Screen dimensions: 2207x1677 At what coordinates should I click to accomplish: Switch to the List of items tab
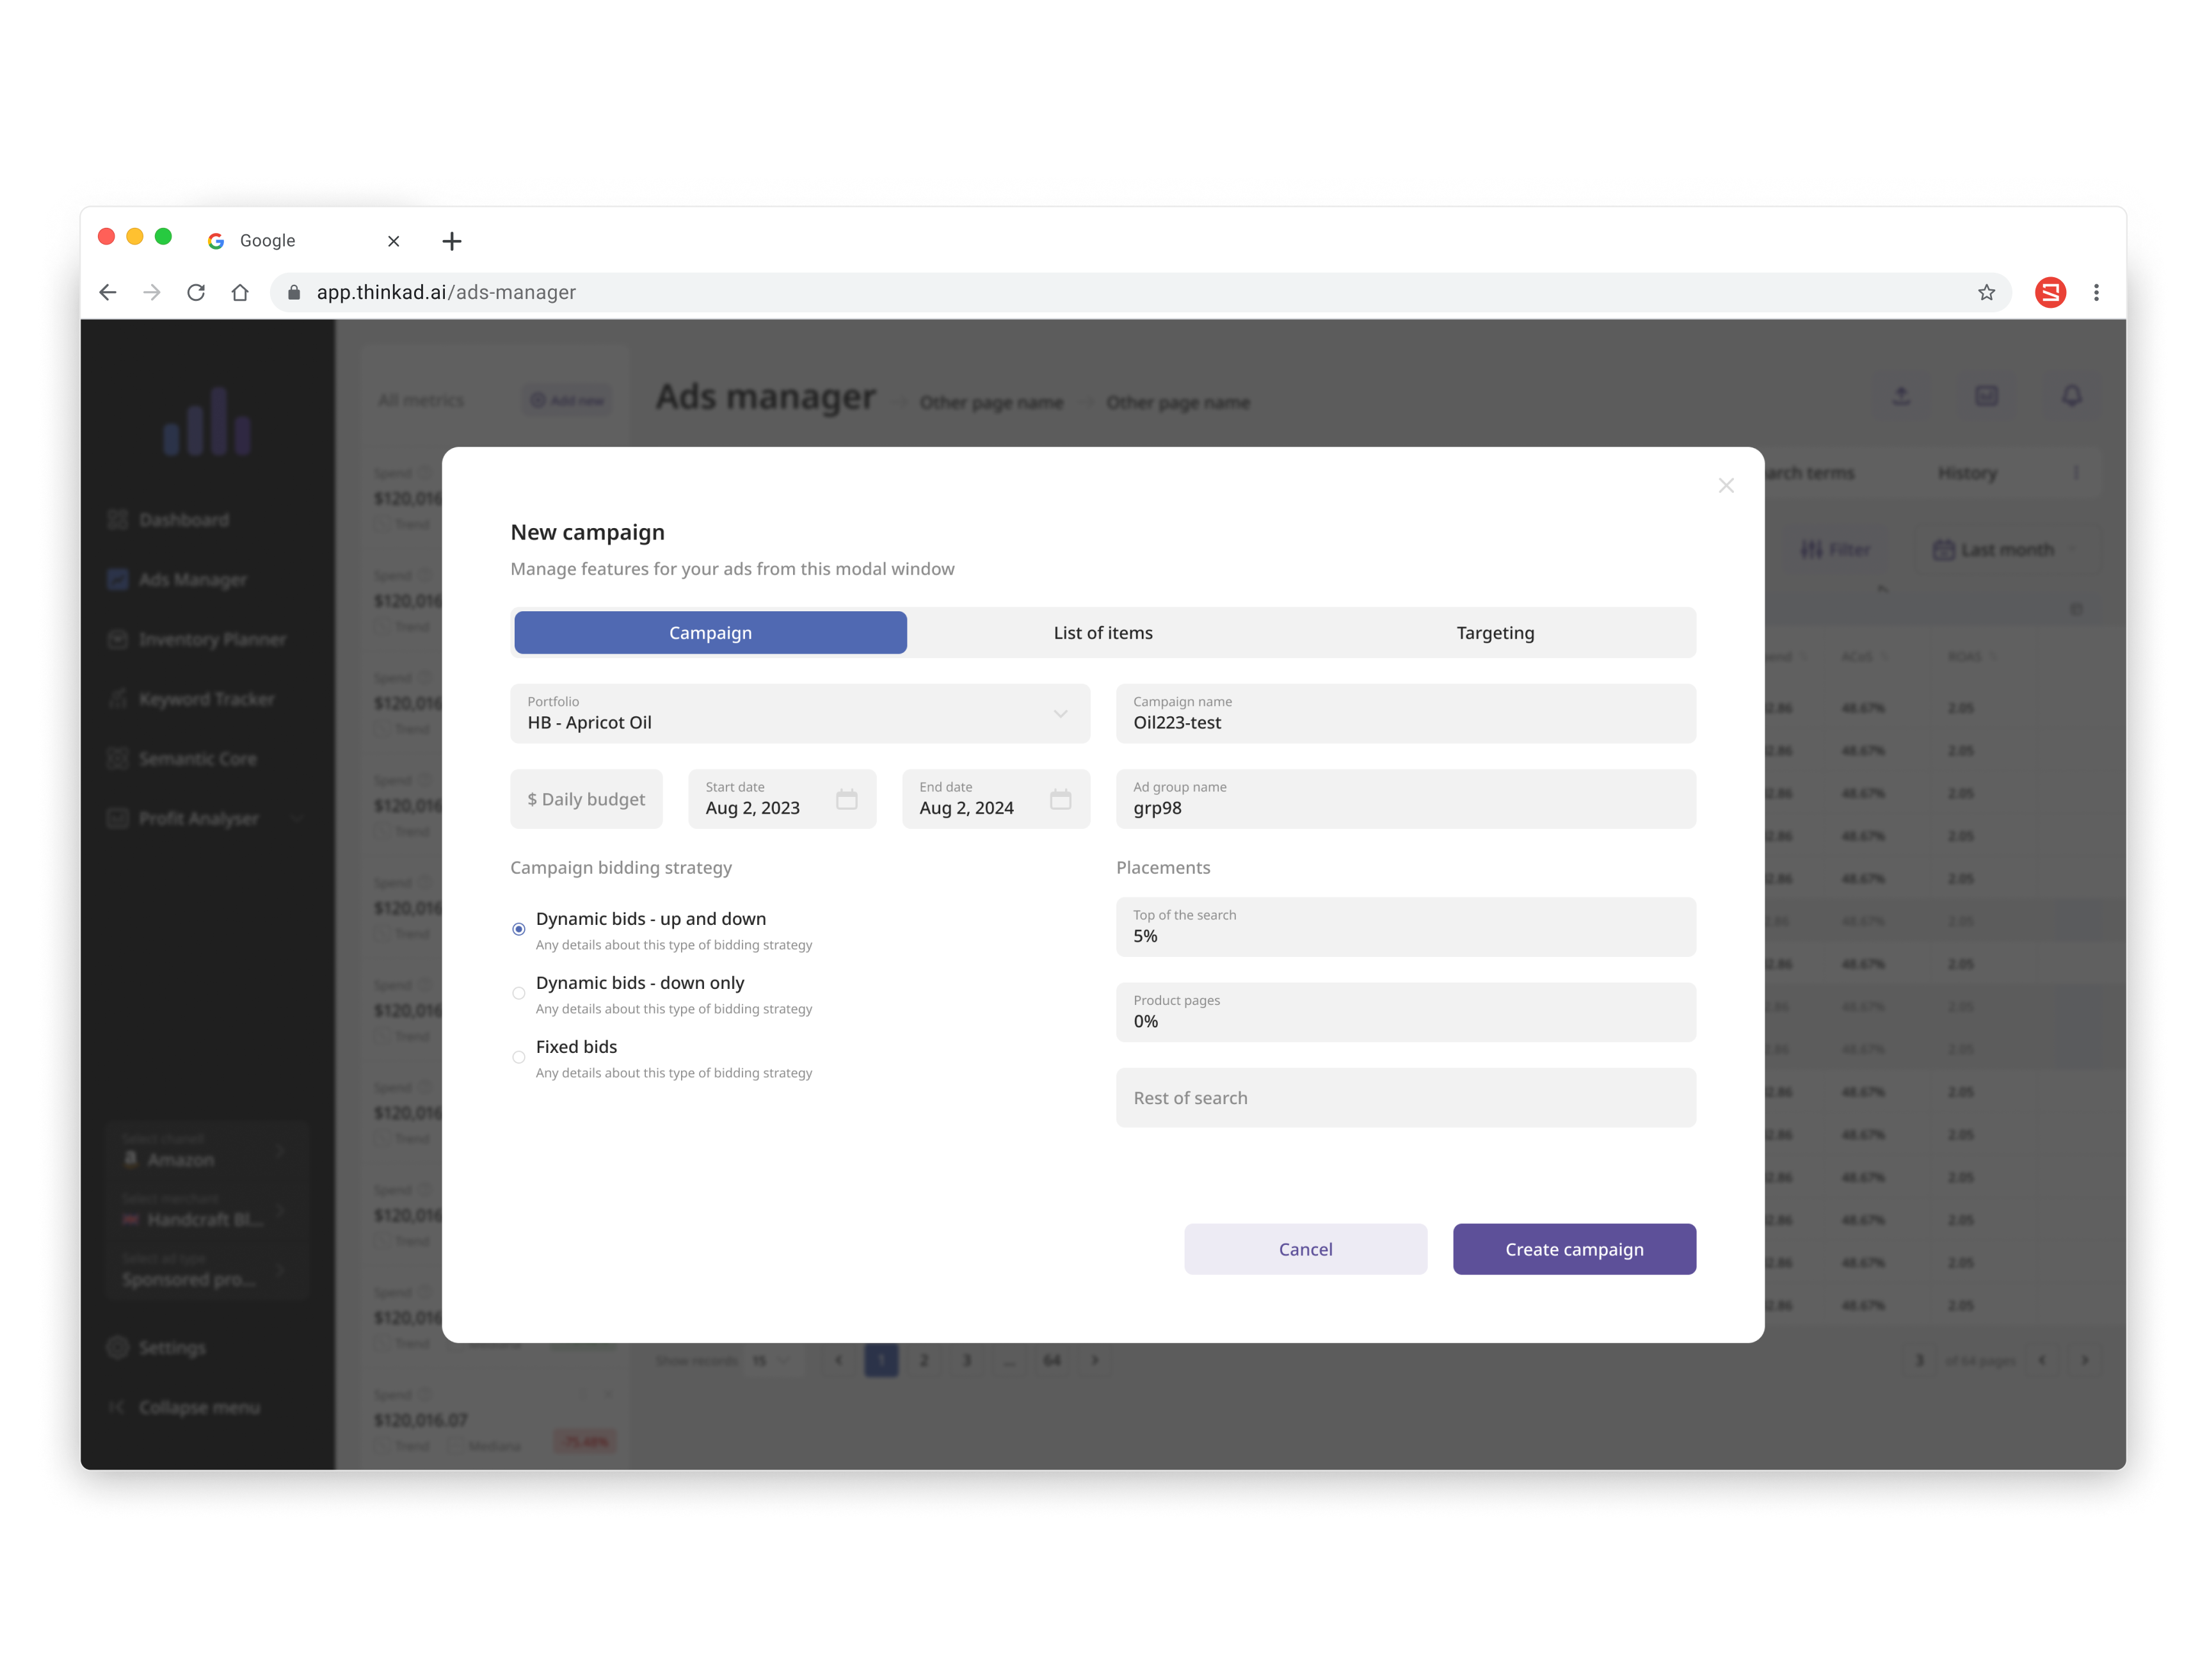(x=1102, y=633)
